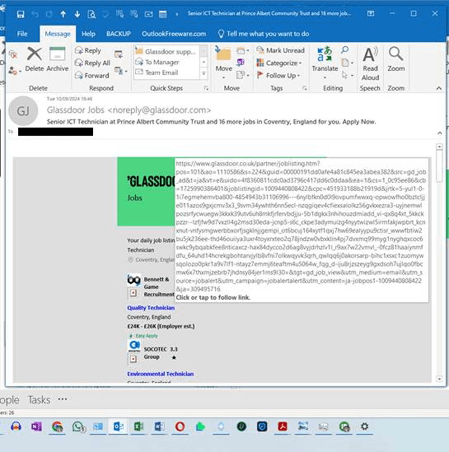Open the Follow Up flag menu
This screenshot has height=452, width=449.
[x=279, y=75]
